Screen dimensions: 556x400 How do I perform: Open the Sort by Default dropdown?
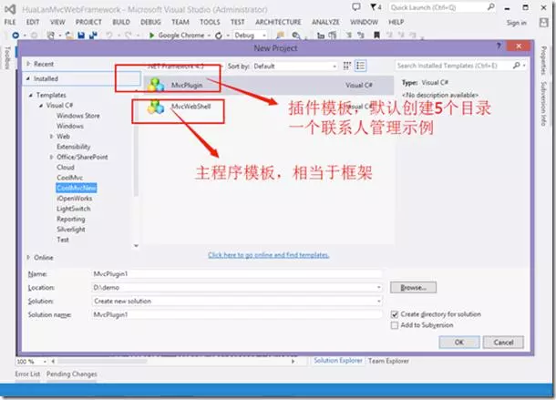tap(294, 67)
